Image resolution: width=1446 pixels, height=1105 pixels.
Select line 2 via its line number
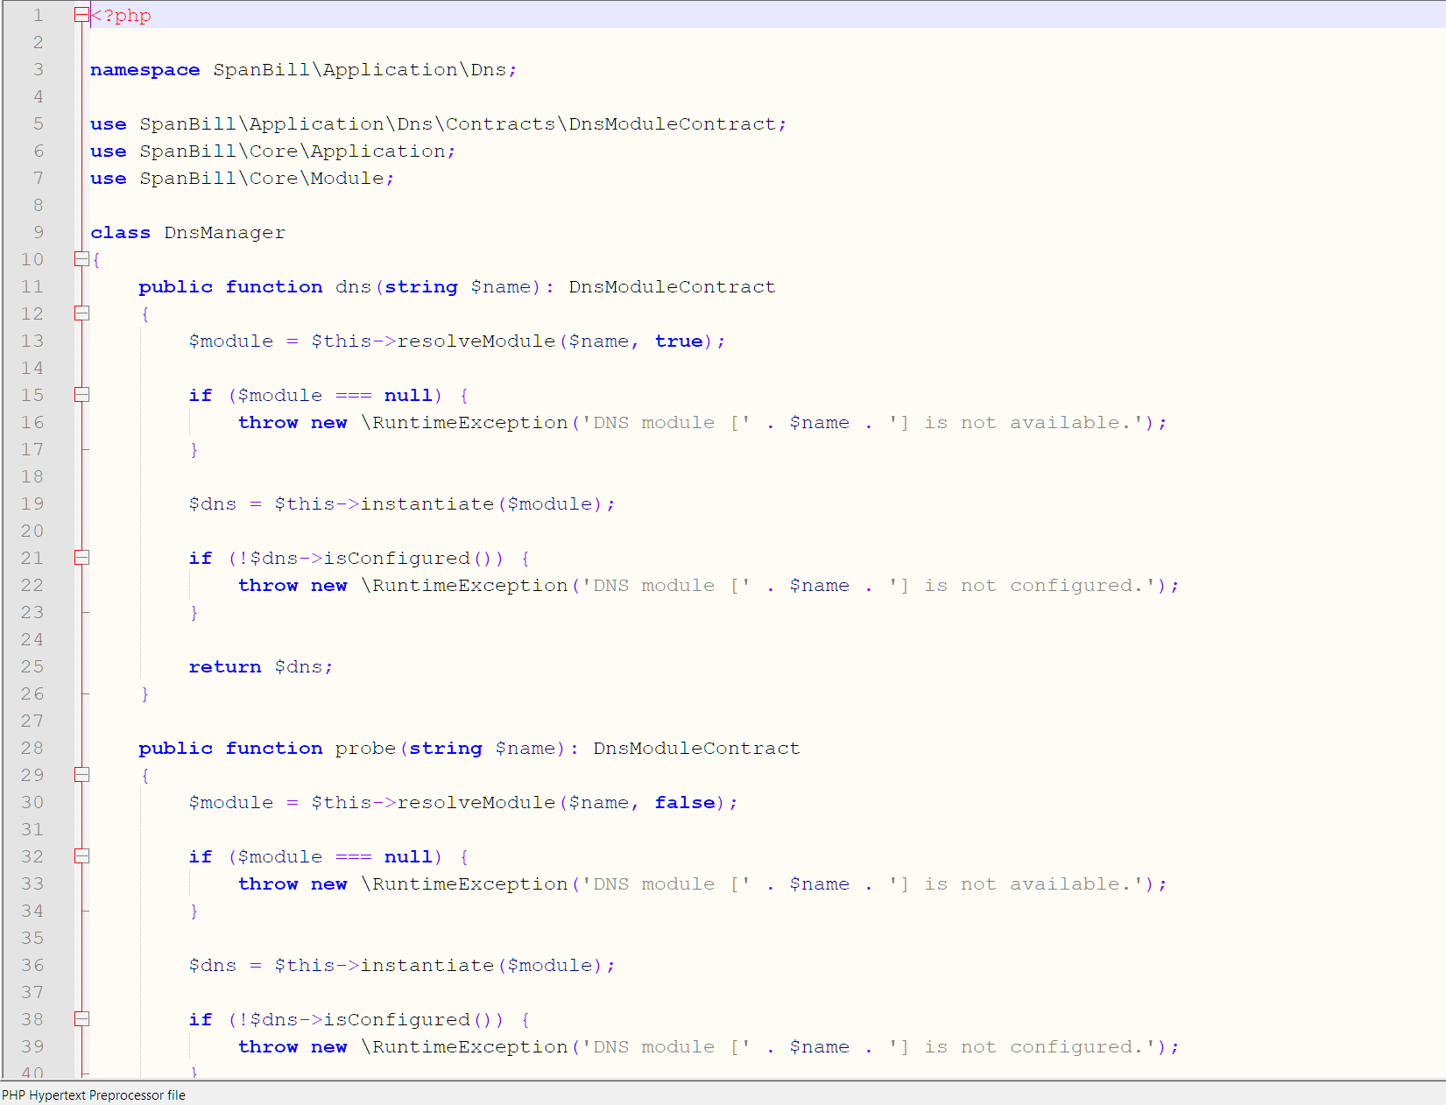pyautogui.click(x=39, y=43)
